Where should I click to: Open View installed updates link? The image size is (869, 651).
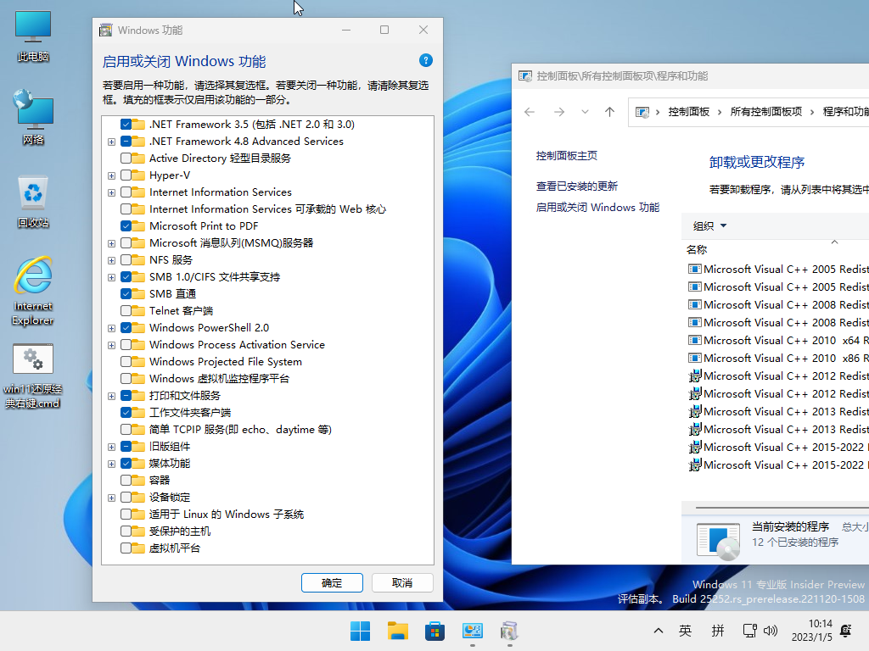576,186
